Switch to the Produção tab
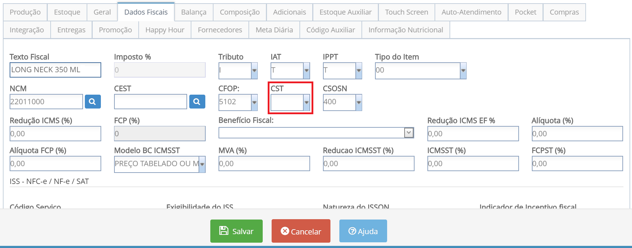This screenshot has height=248, width=632. [25, 12]
